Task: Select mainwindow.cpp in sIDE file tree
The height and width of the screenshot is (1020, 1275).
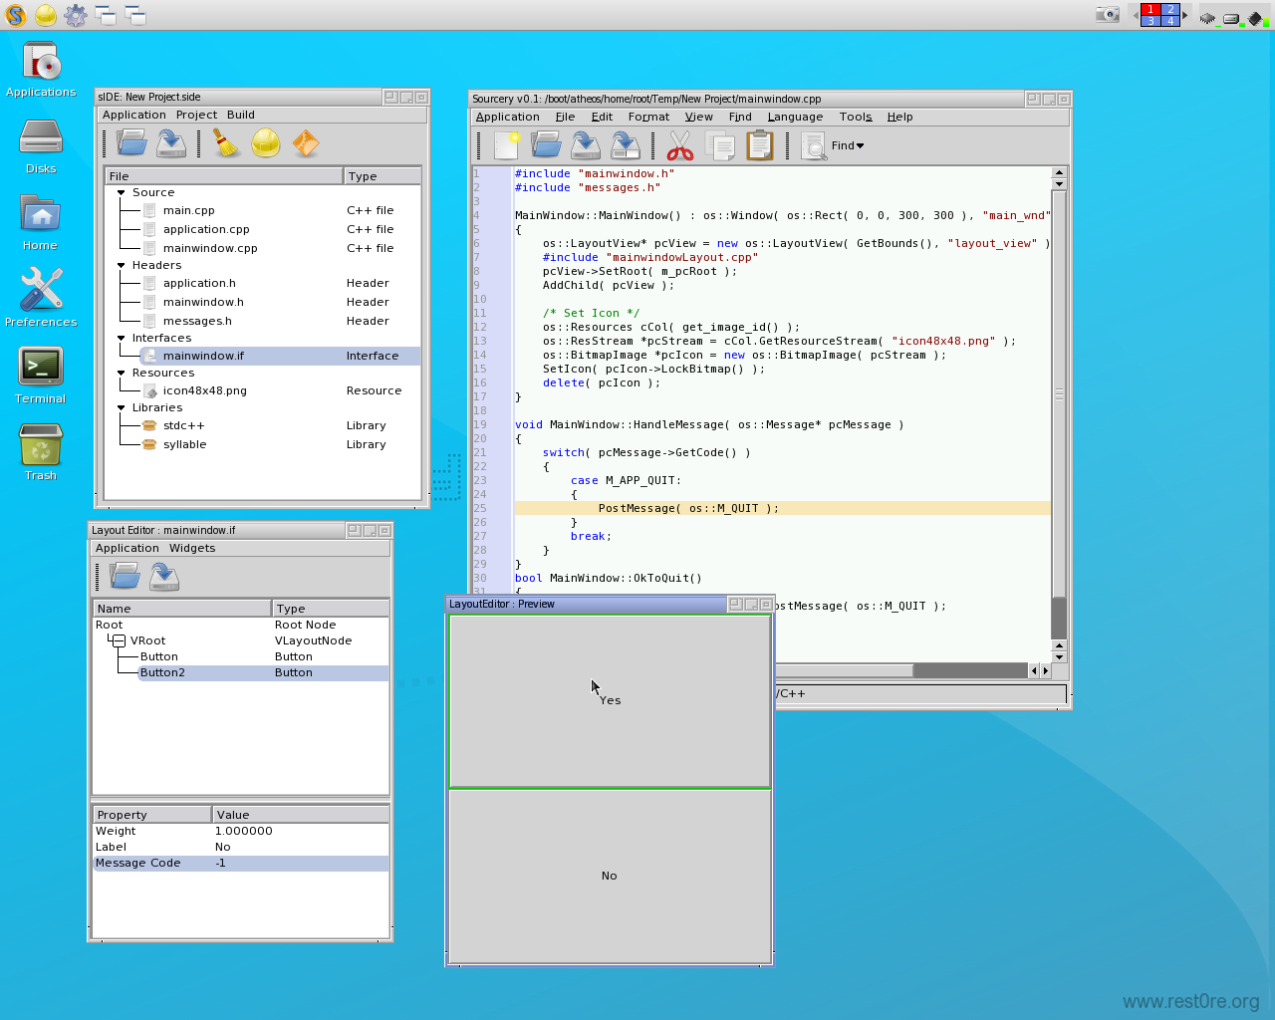Action: (x=210, y=249)
